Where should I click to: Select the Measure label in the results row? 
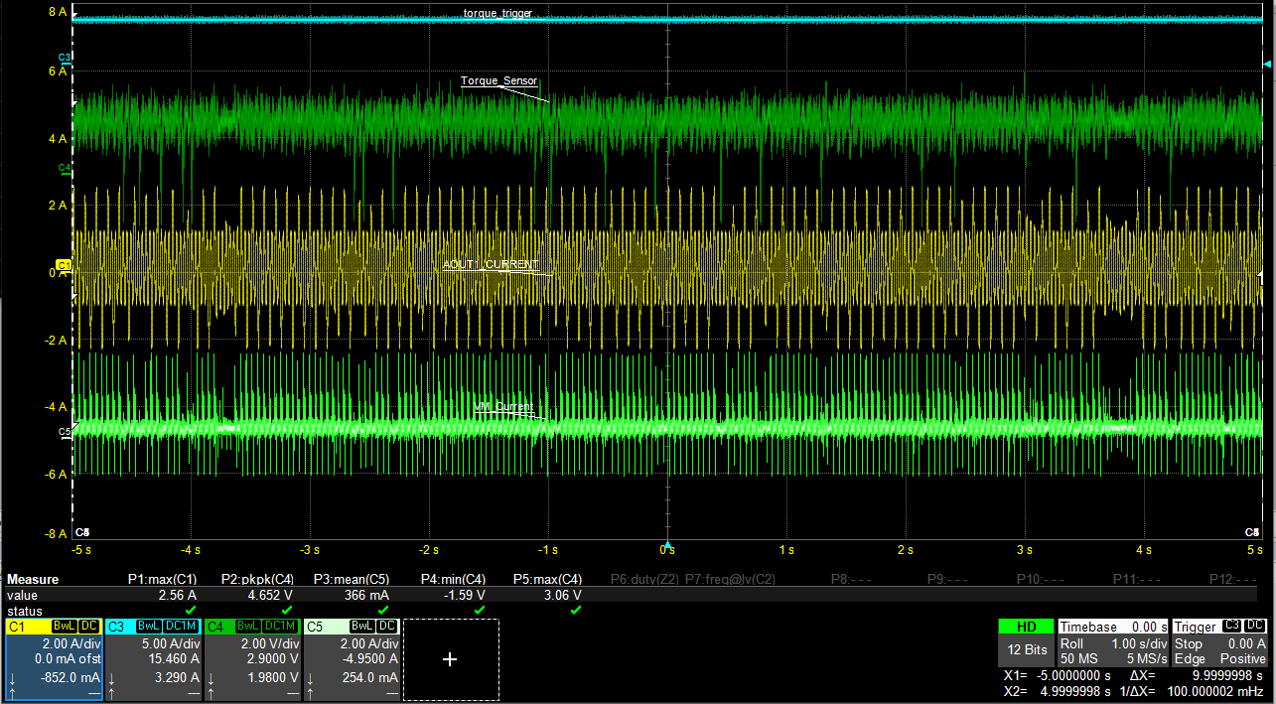(32, 579)
